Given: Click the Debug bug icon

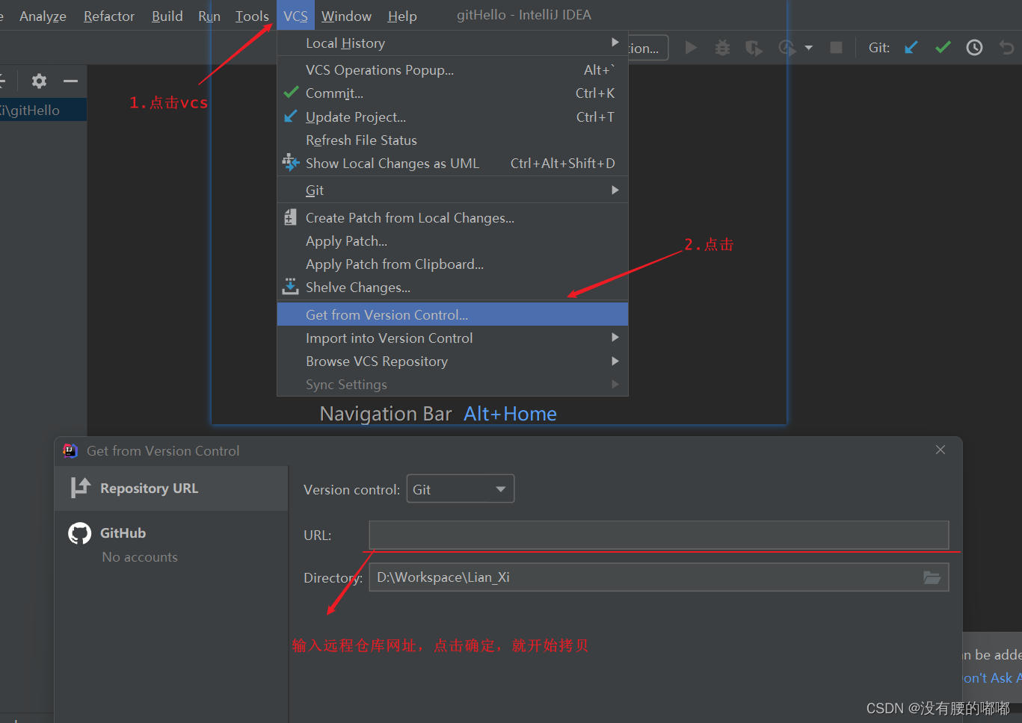Looking at the screenshot, I should click(x=722, y=48).
